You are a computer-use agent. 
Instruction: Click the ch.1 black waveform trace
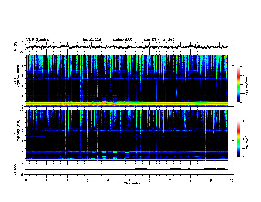click(127, 47)
